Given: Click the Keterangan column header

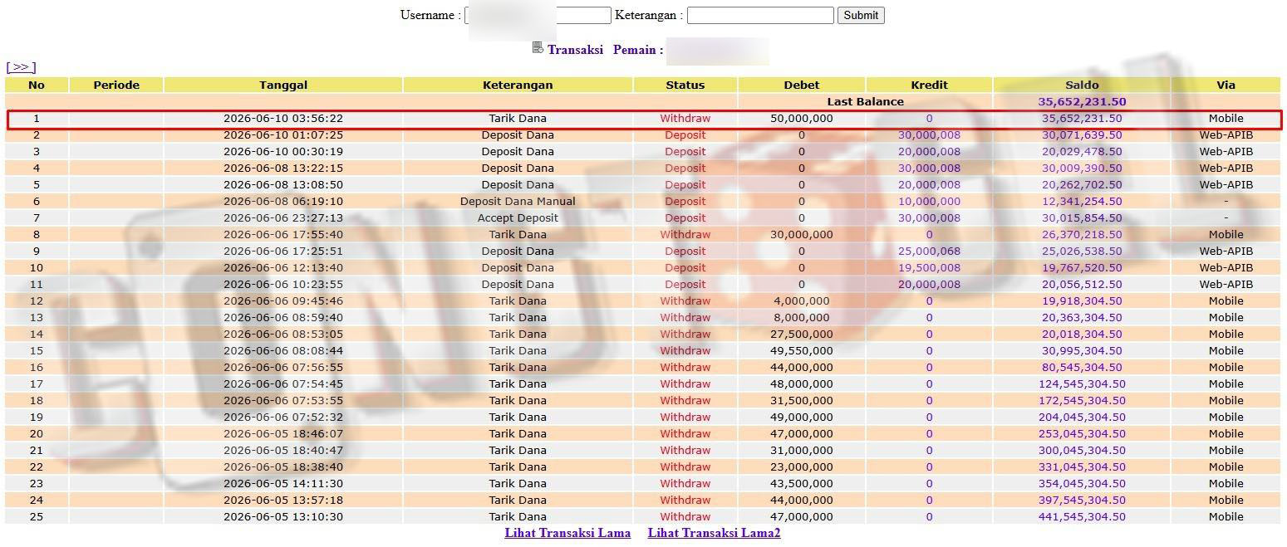Looking at the screenshot, I should point(518,85).
